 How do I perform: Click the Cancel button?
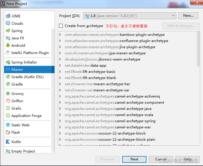[161, 159]
